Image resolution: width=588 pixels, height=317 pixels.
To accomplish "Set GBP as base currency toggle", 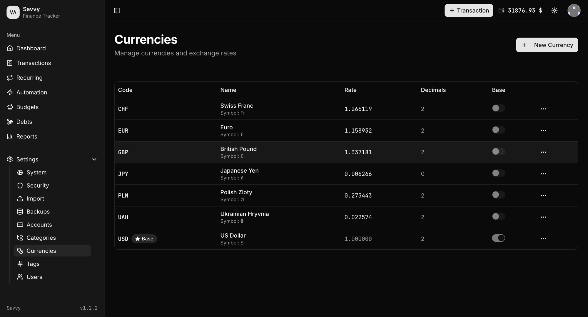I will point(498,151).
